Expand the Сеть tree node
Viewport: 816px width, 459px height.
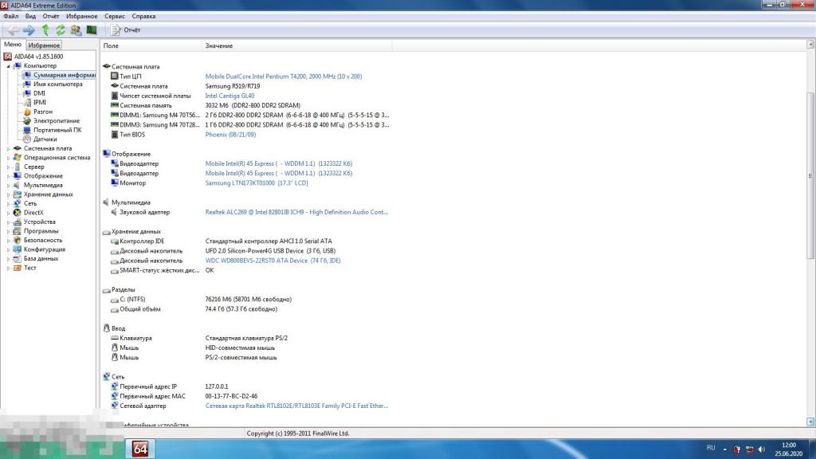8,204
